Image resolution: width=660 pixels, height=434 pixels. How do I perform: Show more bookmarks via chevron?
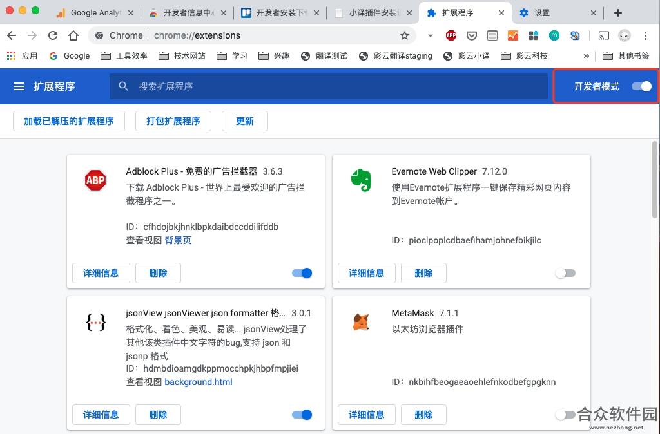coord(587,55)
